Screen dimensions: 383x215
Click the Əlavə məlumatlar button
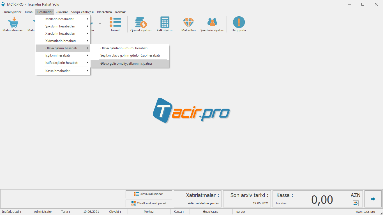pos(149,194)
